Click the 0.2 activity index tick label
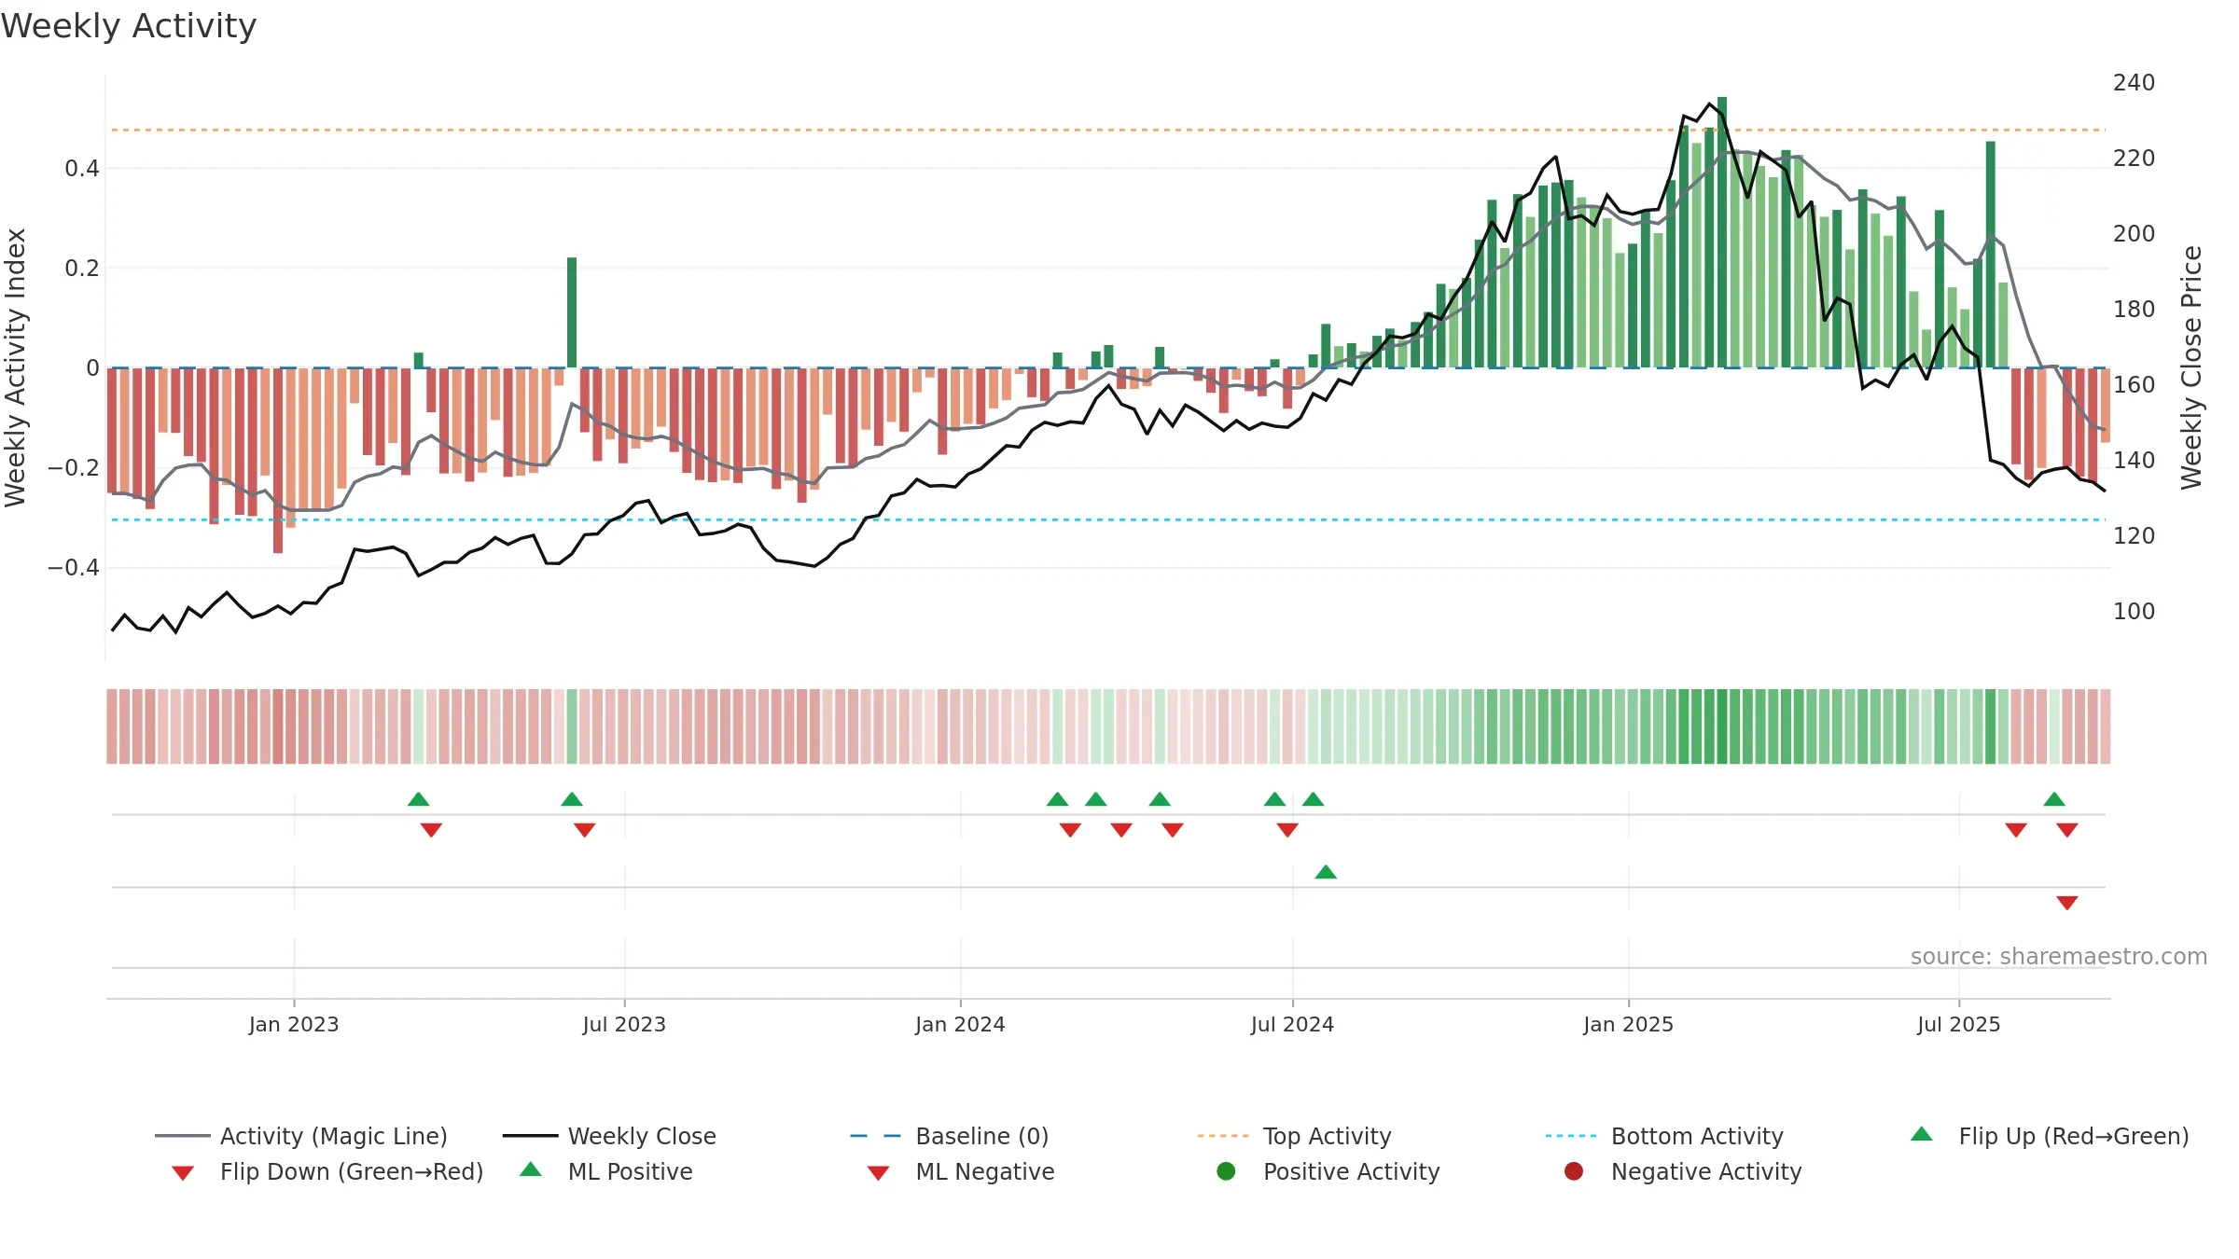This screenshot has height=1259, width=2239. click(82, 269)
